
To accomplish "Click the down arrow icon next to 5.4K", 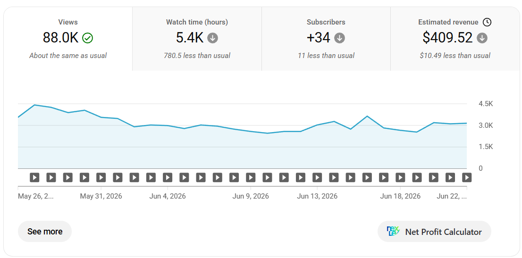I will pos(213,38).
